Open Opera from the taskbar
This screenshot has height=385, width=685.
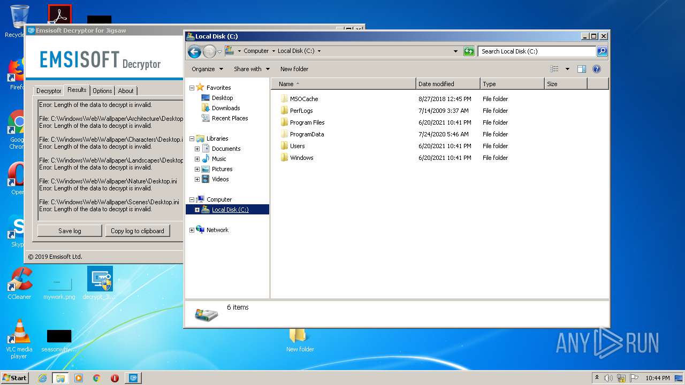[x=115, y=378]
